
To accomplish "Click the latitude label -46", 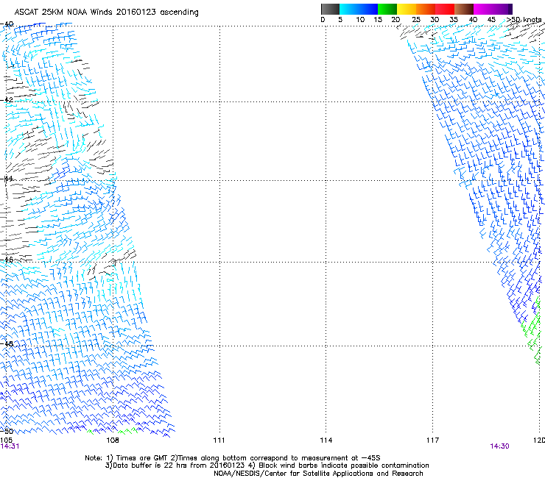I will (x=7, y=260).
